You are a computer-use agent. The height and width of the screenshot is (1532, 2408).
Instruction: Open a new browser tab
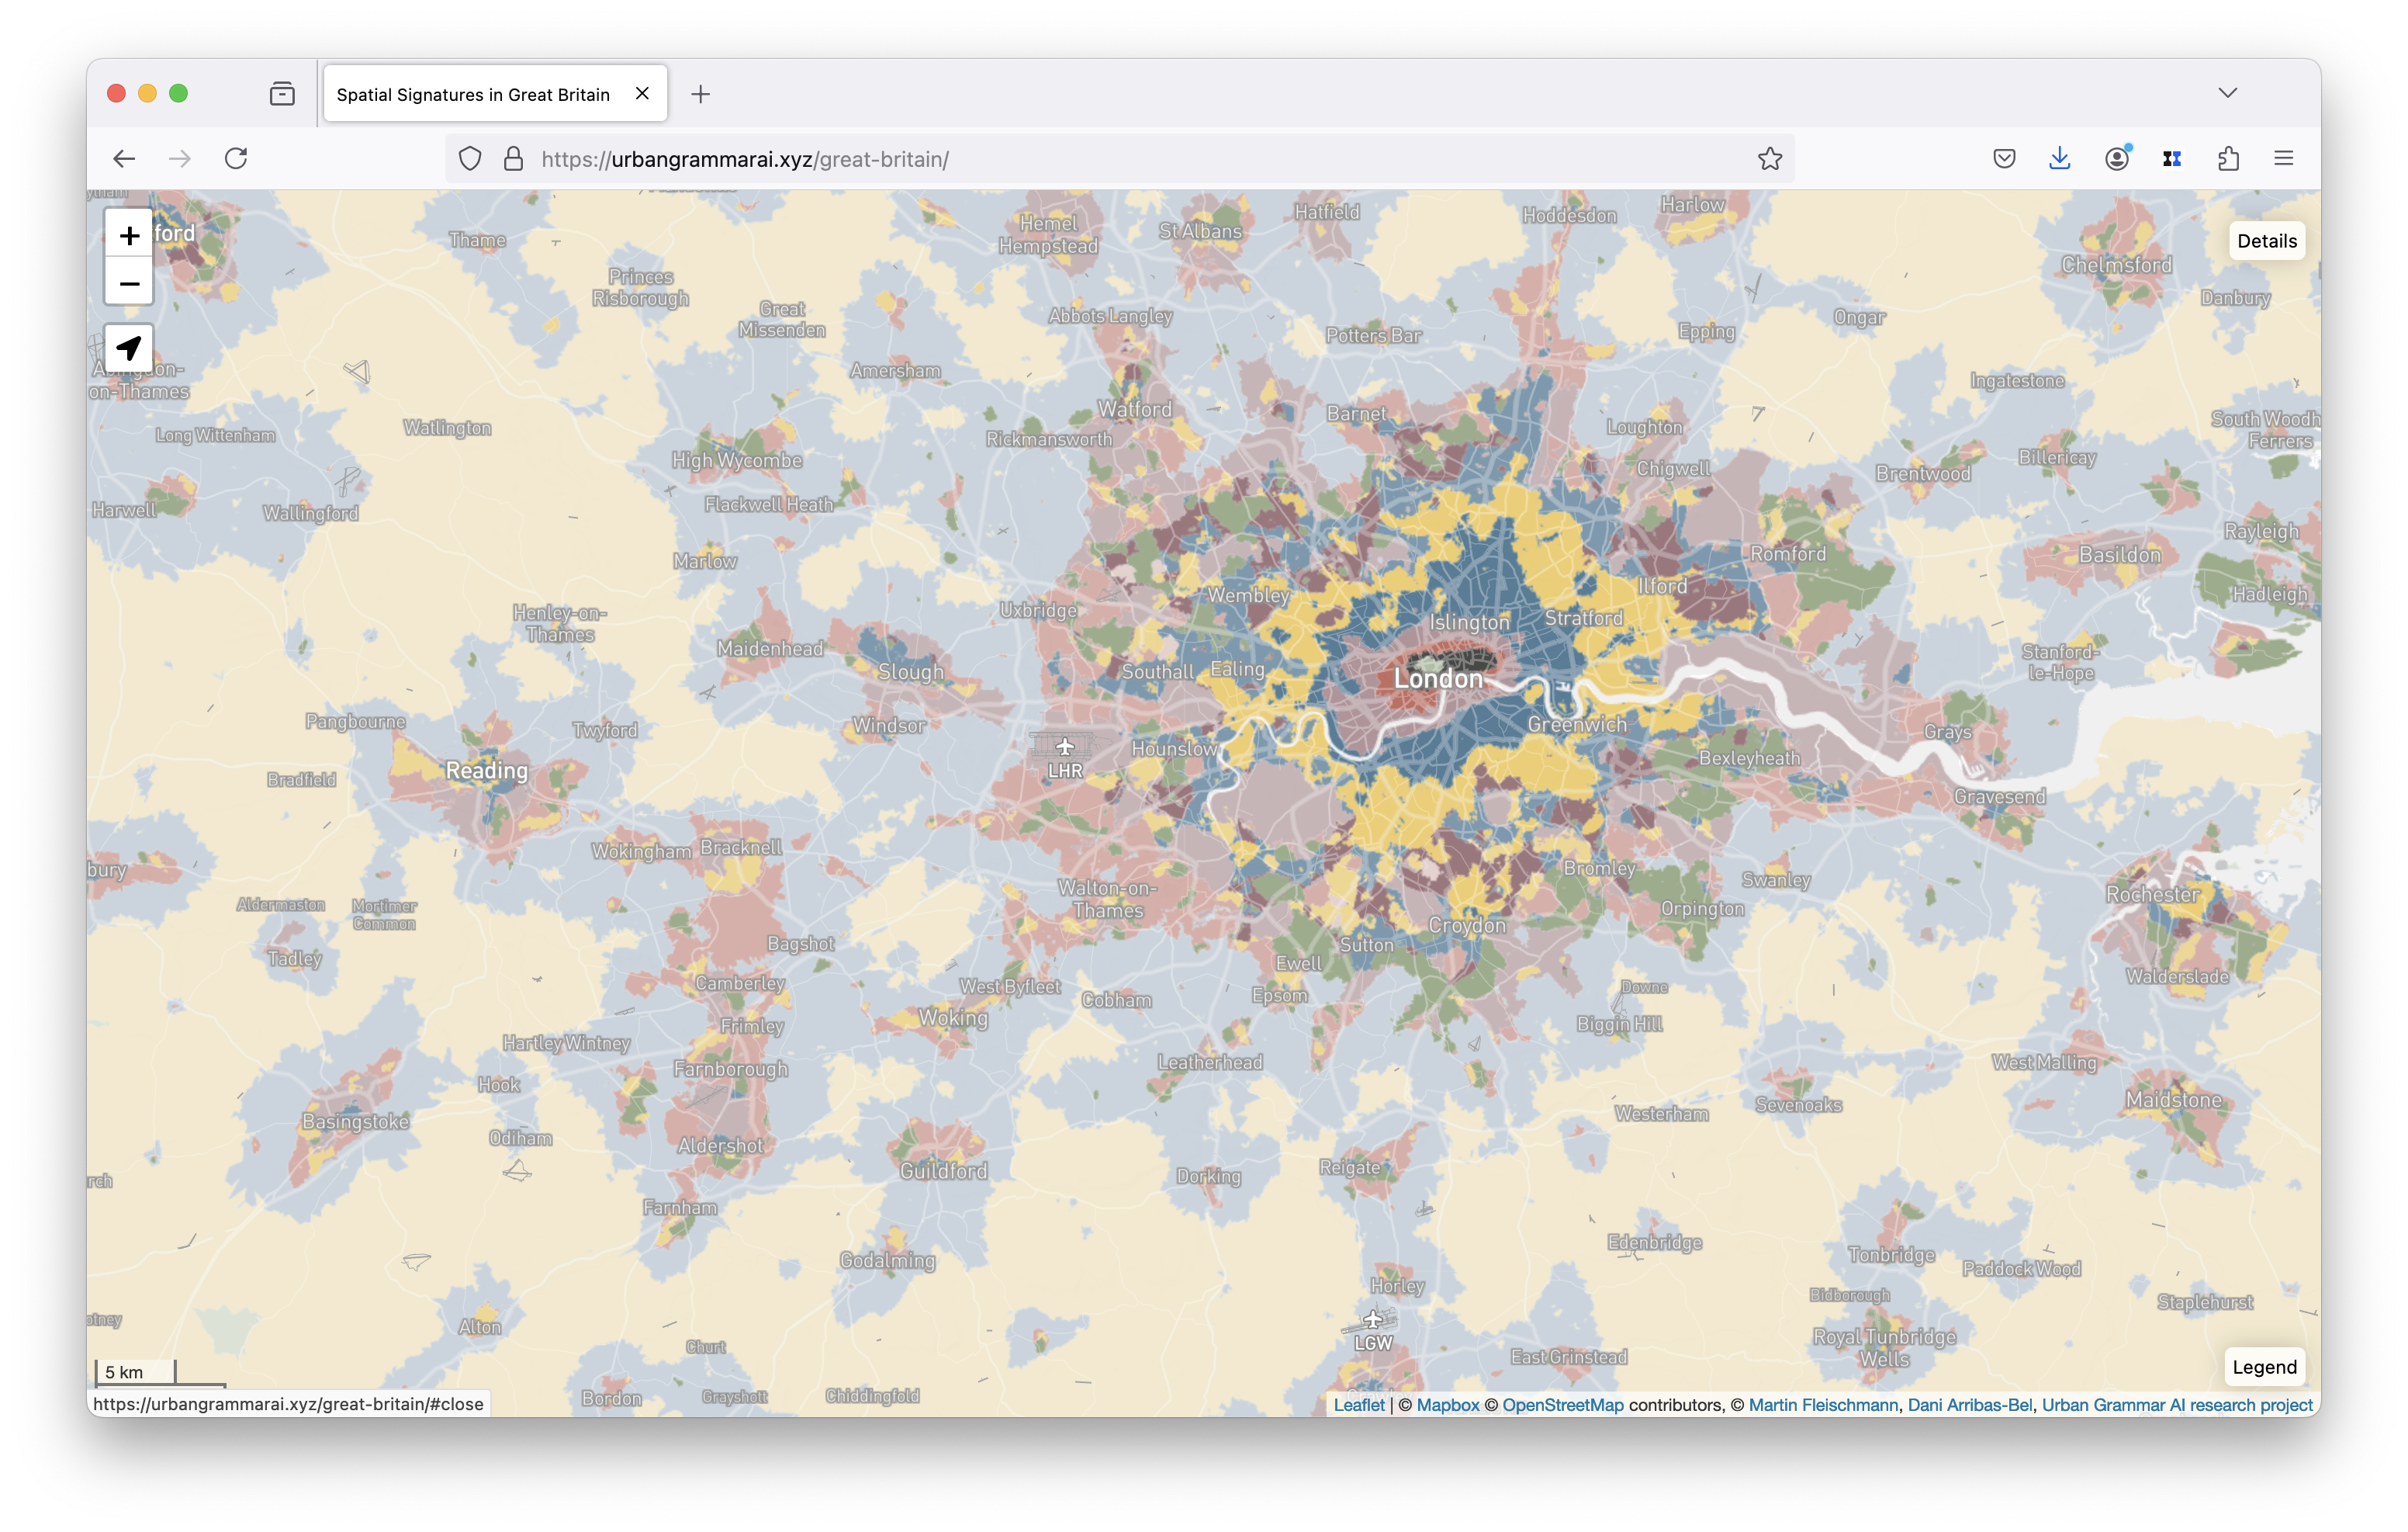(700, 94)
